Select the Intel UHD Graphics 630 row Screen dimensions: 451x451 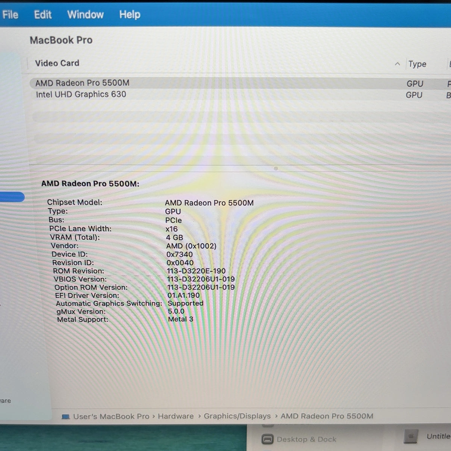(x=241, y=95)
